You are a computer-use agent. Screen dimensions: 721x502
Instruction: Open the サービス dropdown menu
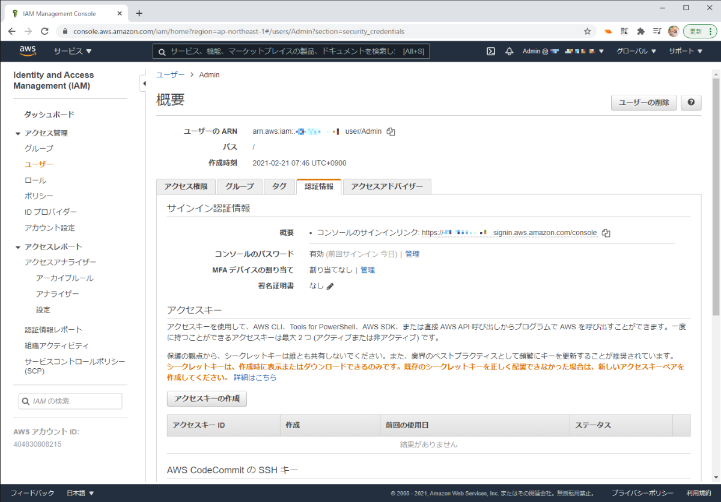point(73,51)
